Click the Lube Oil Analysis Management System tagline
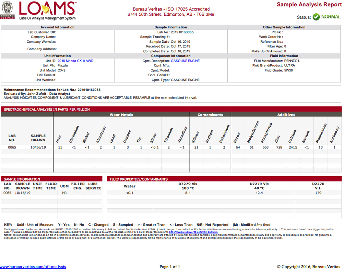 point(47,18)
